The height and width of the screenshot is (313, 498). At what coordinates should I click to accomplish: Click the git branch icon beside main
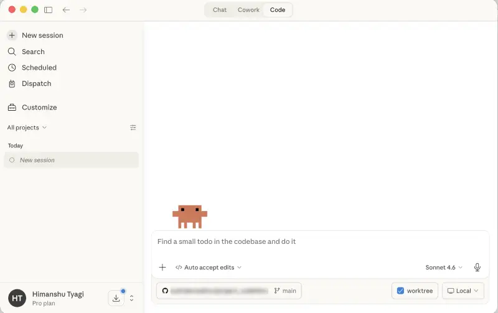coord(277,291)
